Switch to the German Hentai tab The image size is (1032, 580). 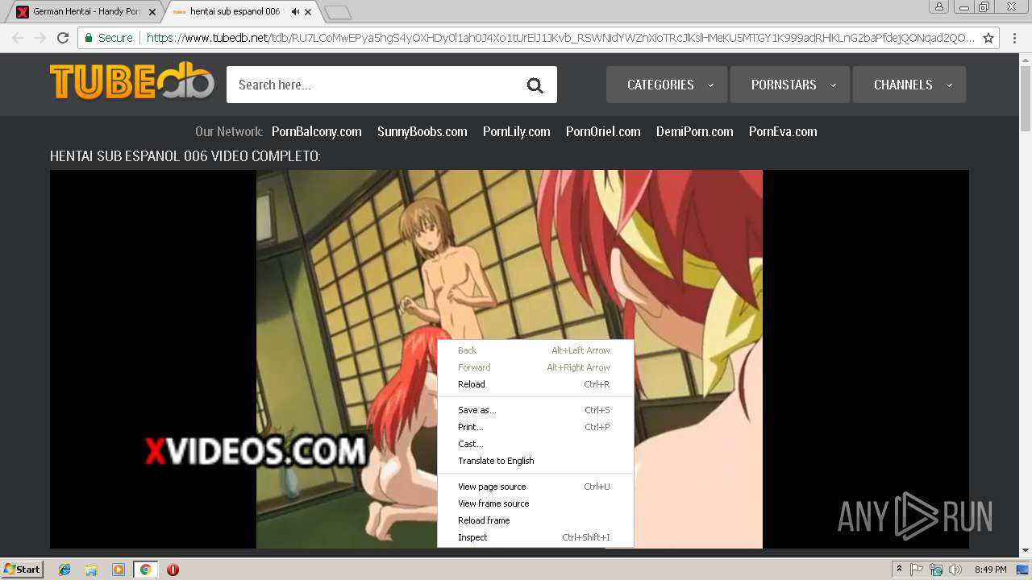85,12
